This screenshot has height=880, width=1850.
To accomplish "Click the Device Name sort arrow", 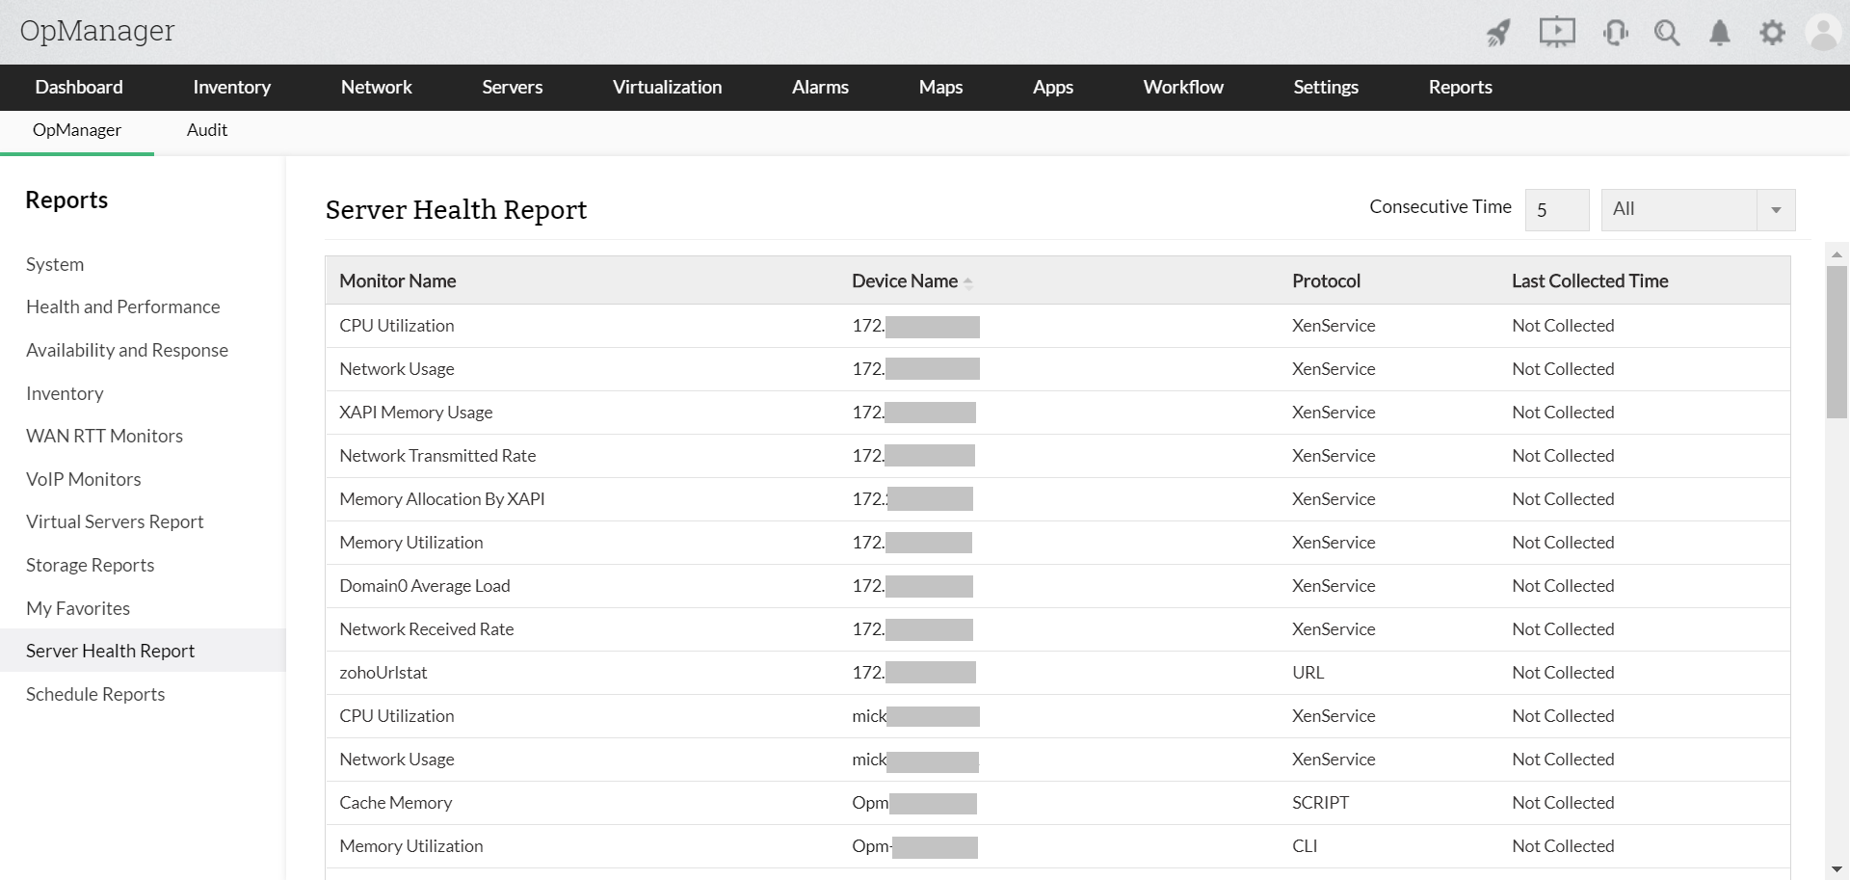I will [x=968, y=282].
